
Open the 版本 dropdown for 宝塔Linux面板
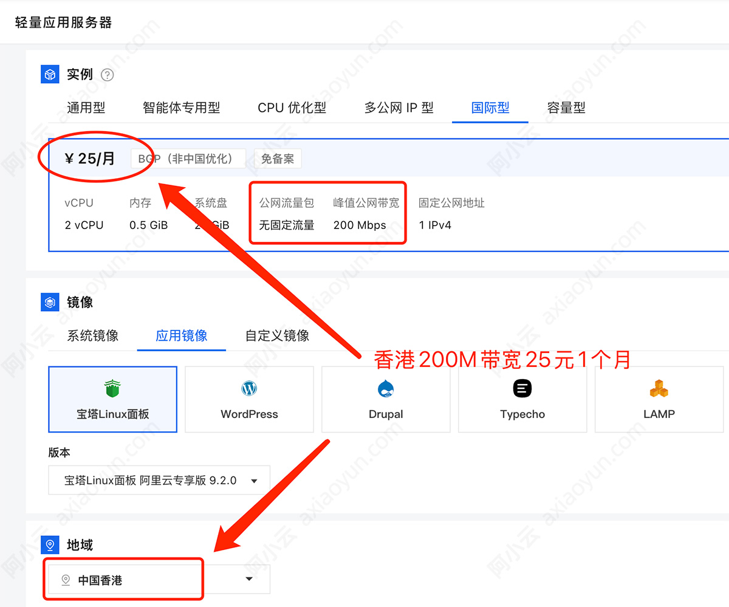[159, 480]
